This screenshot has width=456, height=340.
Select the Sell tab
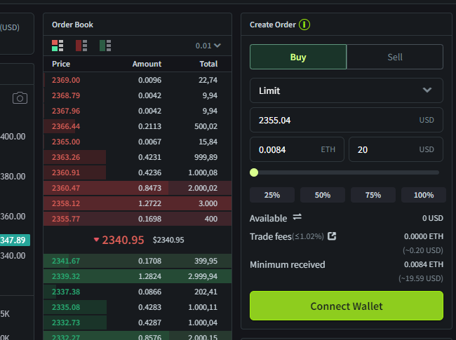(x=395, y=57)
